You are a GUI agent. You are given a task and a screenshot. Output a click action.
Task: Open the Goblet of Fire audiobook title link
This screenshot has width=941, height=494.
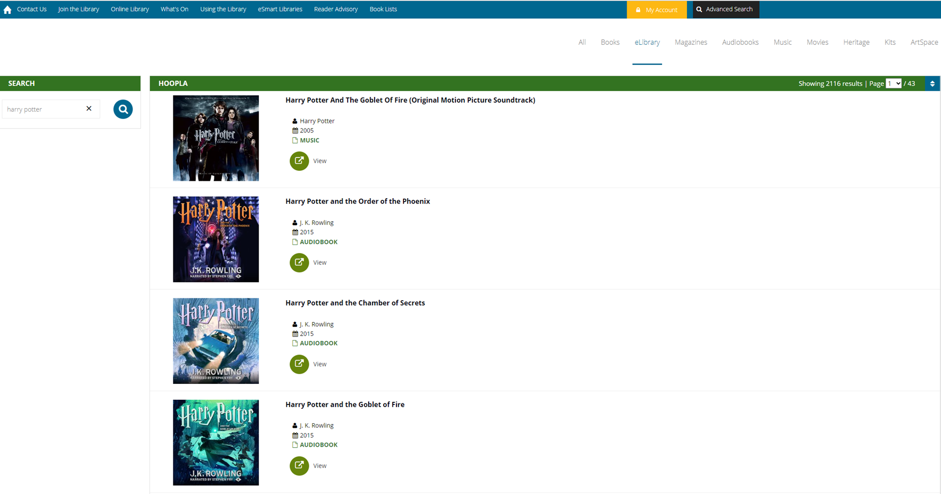coord(345,404)
